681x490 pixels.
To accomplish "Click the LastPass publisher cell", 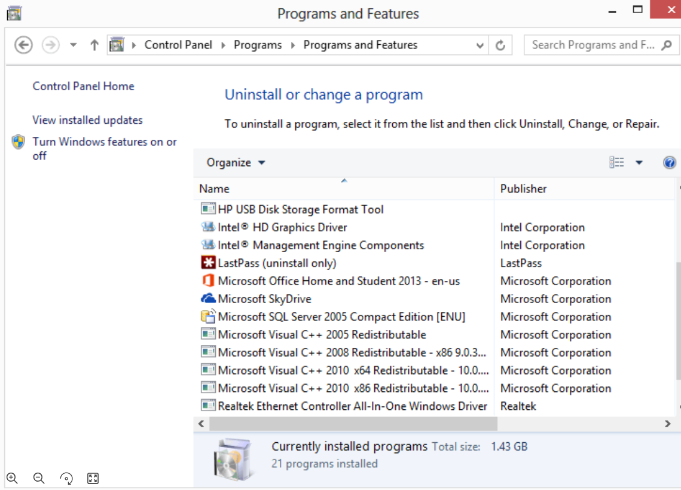I will [x=521, y=263].
